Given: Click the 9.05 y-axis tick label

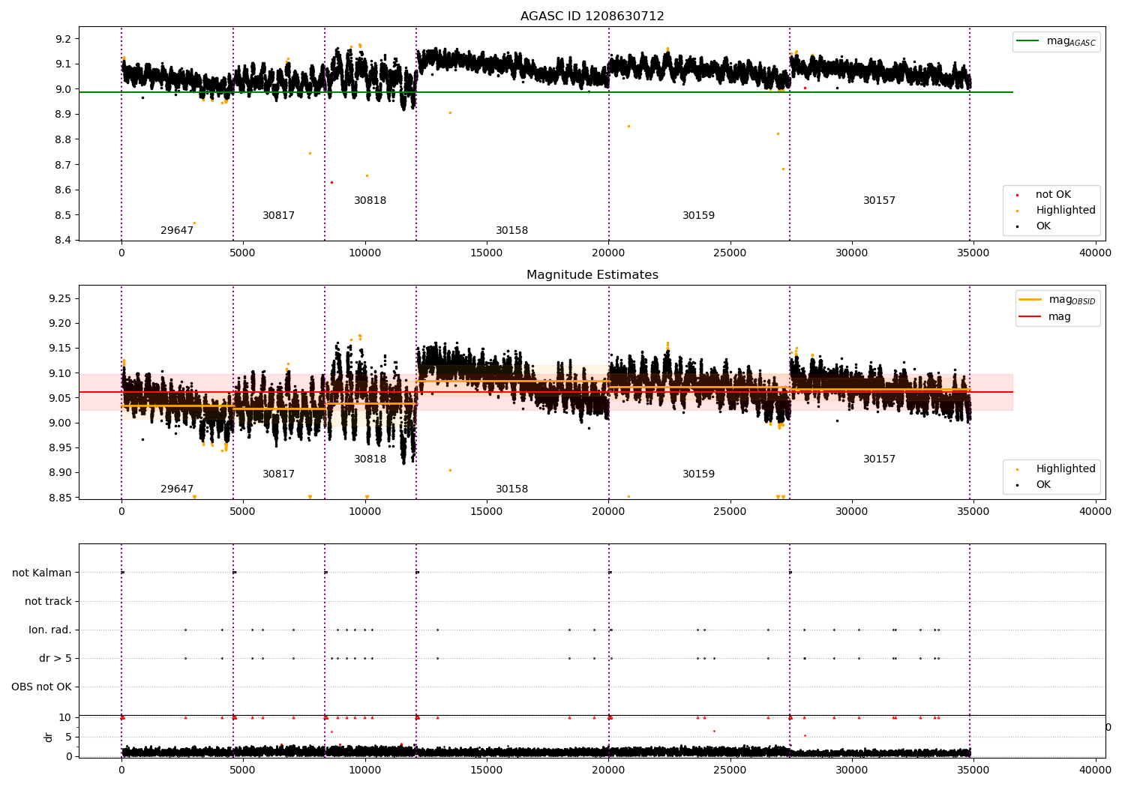Looking at the screenshot, I should [x=60, y=399].
